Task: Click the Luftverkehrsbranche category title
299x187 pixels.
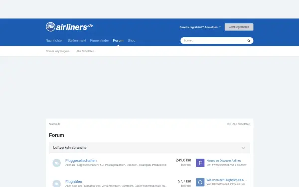Action: (x=70, y=148)
